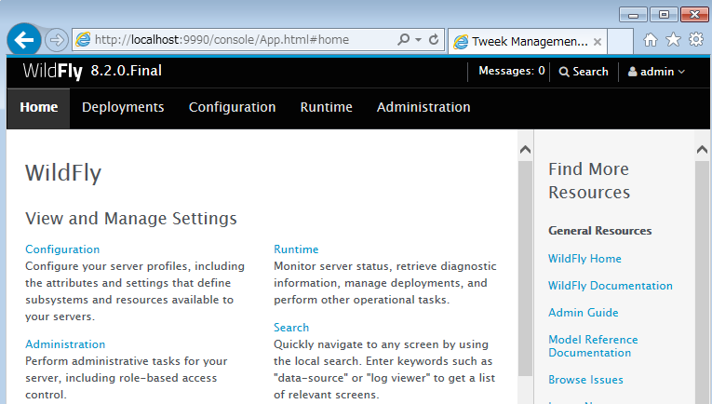712x404 pixels.
Task: Follow the Search link in main content
Action: click(291, 328)
